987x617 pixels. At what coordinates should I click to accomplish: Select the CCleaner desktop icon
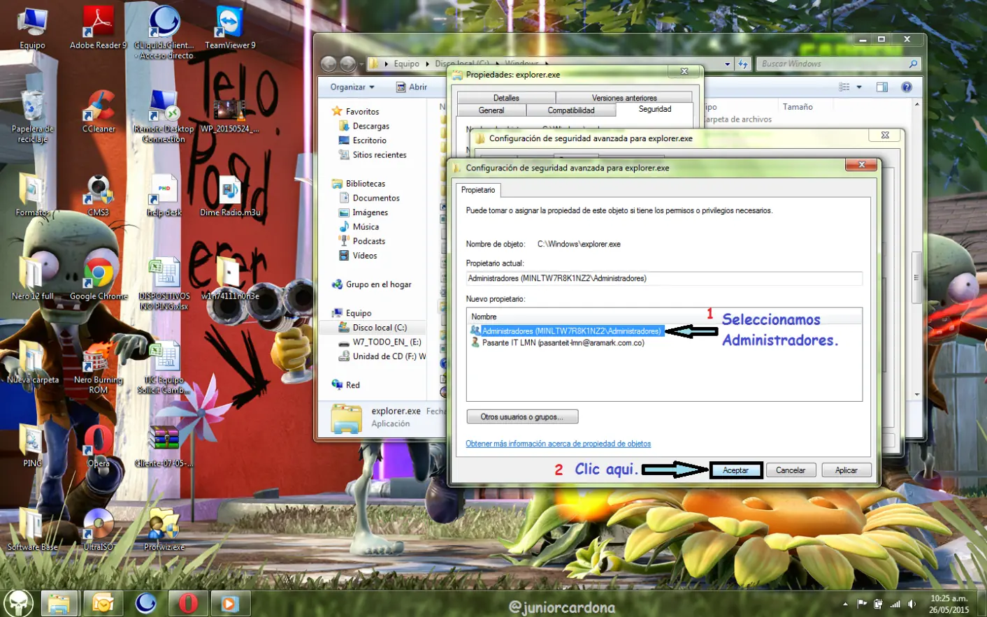(99, 112)
